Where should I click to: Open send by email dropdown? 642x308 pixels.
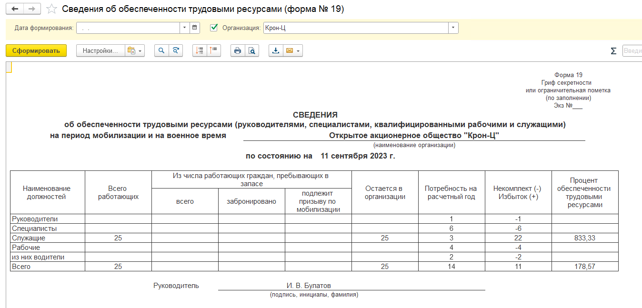pos(292,51)
